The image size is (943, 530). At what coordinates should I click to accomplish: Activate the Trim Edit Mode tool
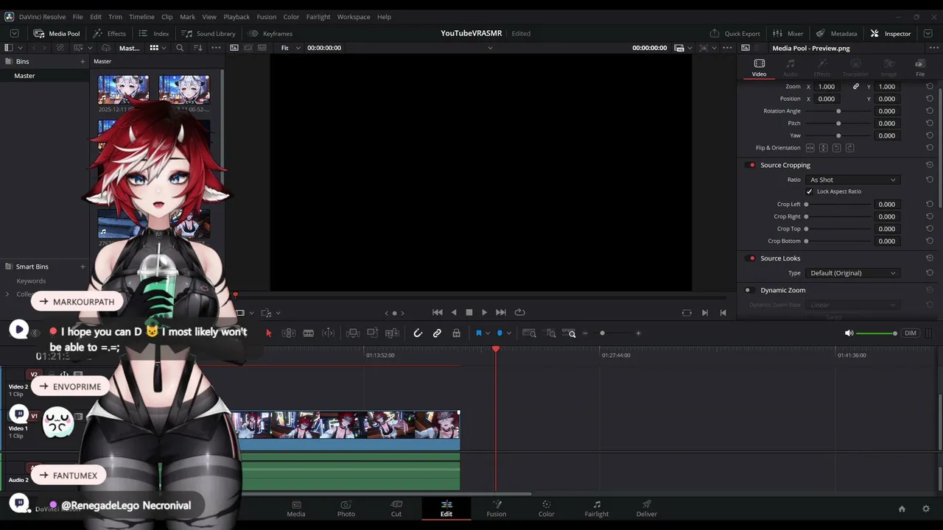tap(289, 333)
